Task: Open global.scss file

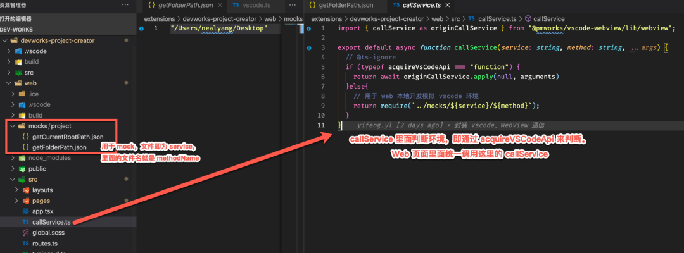Action: [48, 233]
